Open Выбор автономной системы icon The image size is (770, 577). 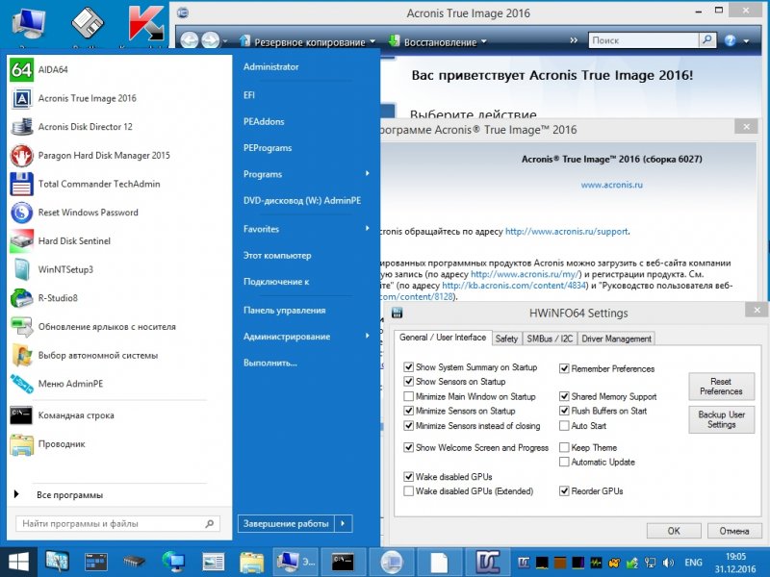(21, 355)
